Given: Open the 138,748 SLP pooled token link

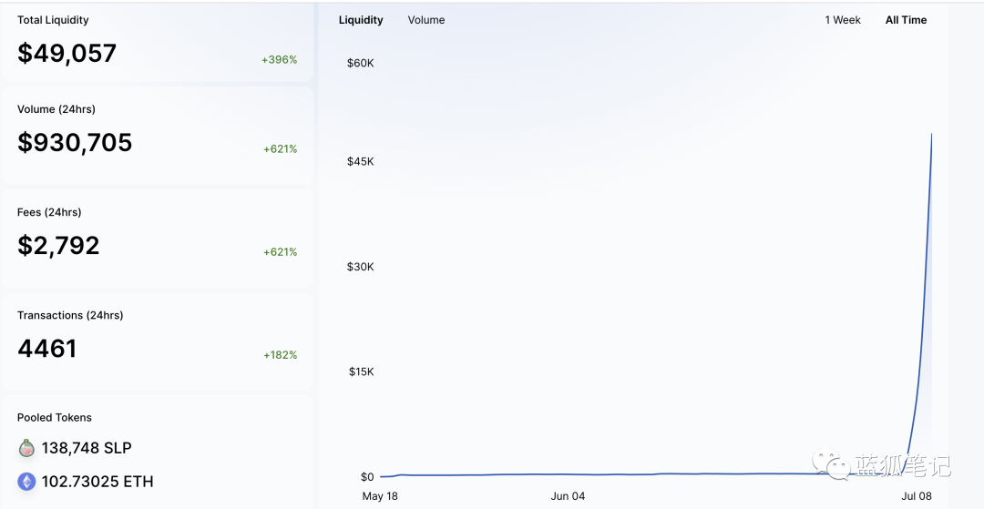Looking at the screenshot, I should point(87,448).
